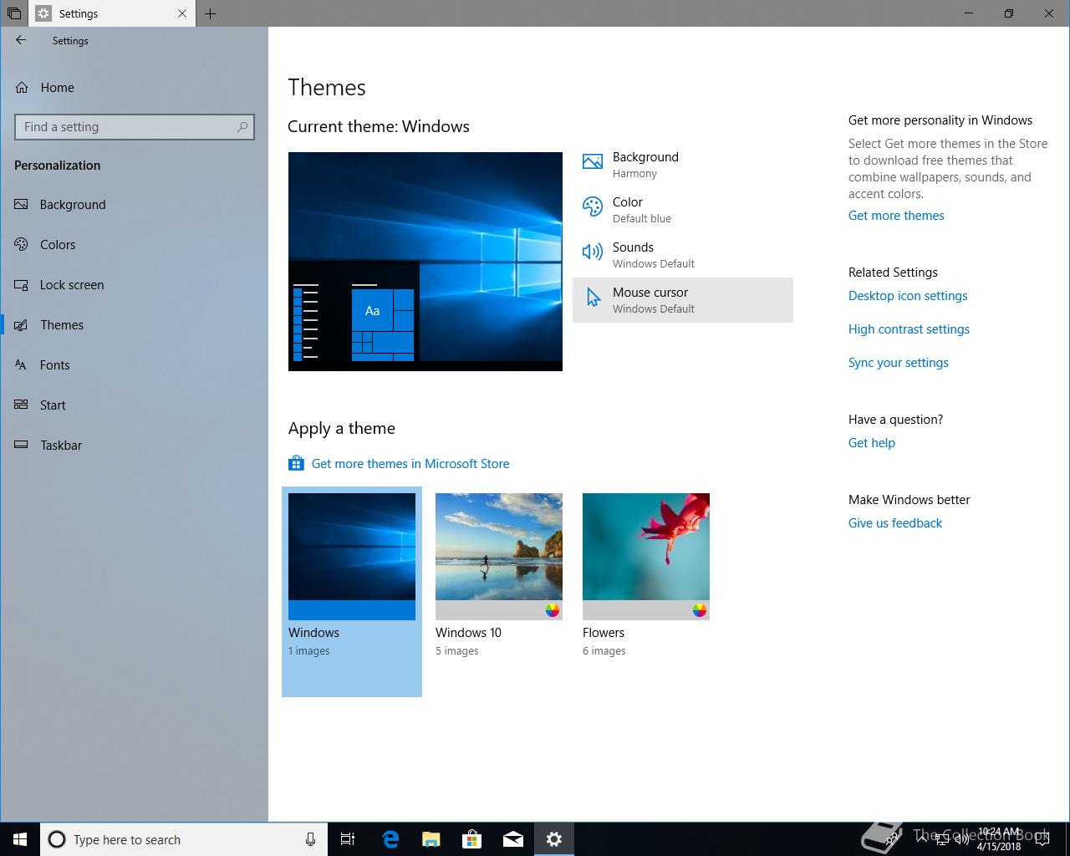Click the current theme preview image

point(425,262)
